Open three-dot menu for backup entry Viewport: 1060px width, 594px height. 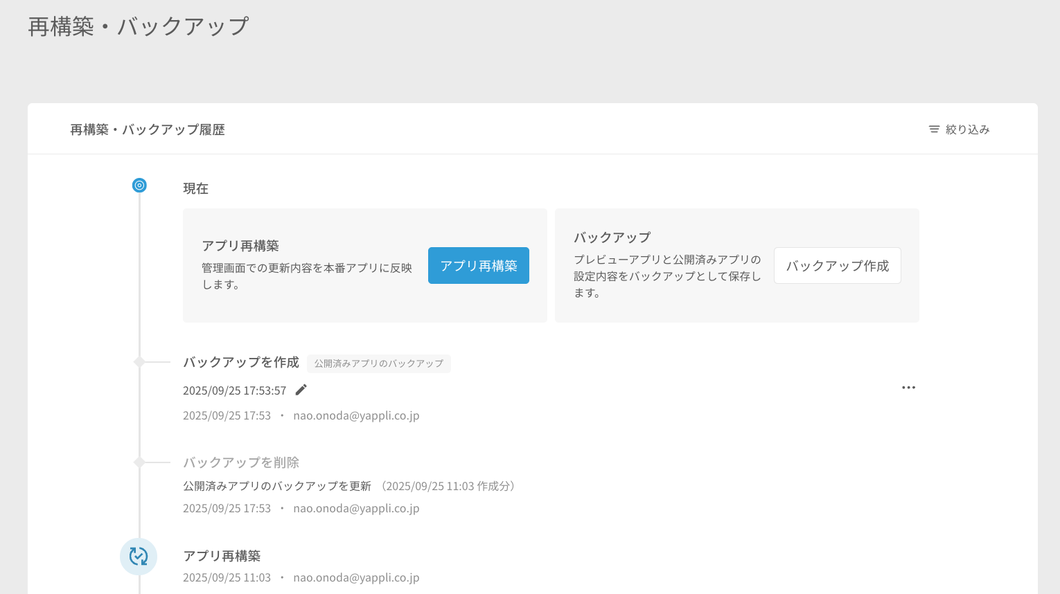[x=908, y=388]
